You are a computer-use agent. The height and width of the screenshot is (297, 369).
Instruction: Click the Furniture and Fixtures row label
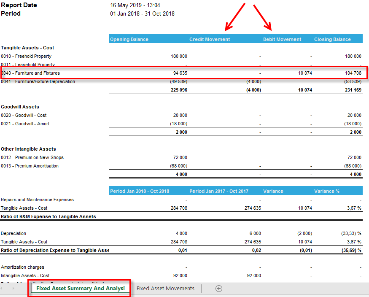[30, 73]
